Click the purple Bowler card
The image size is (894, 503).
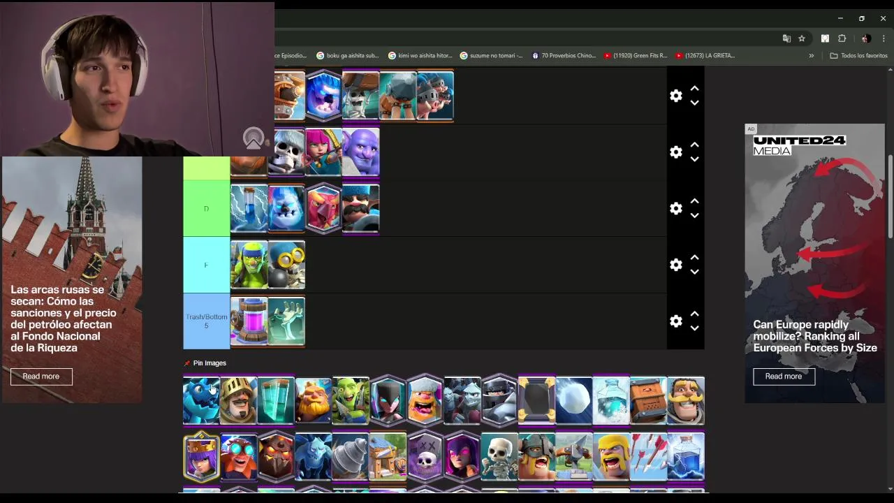coord(360,152)
